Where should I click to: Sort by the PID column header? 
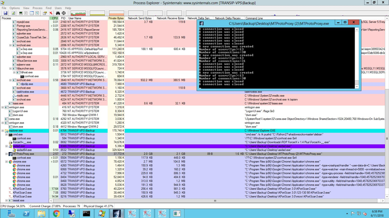coord(63,18)
